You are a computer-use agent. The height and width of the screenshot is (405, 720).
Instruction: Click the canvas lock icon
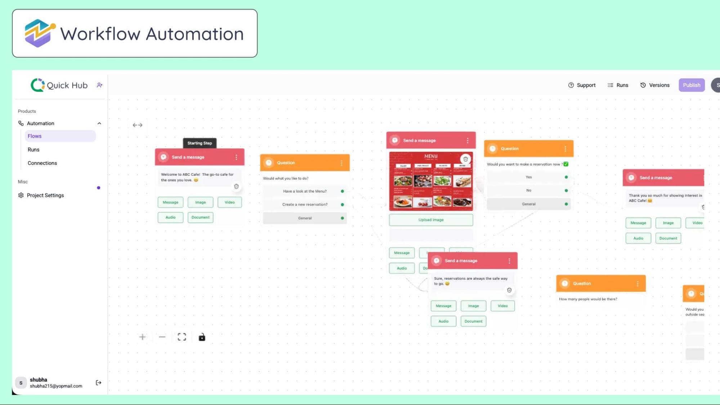(x=202, y=337)
